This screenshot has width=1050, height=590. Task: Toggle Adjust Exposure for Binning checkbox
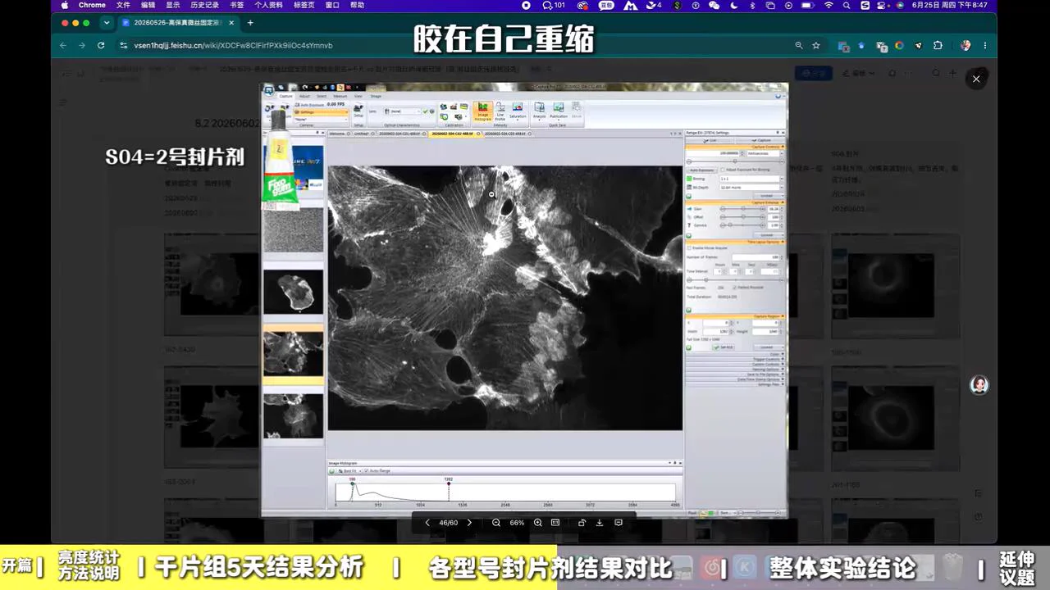[x=723, y=170]
